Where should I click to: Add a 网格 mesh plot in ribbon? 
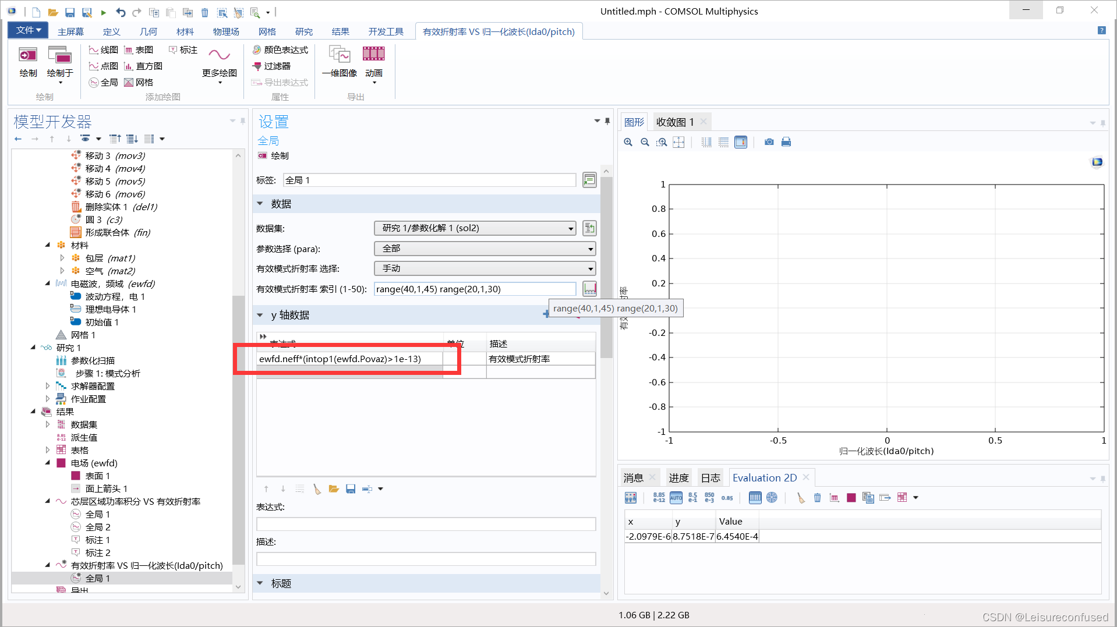pos(139,83)
